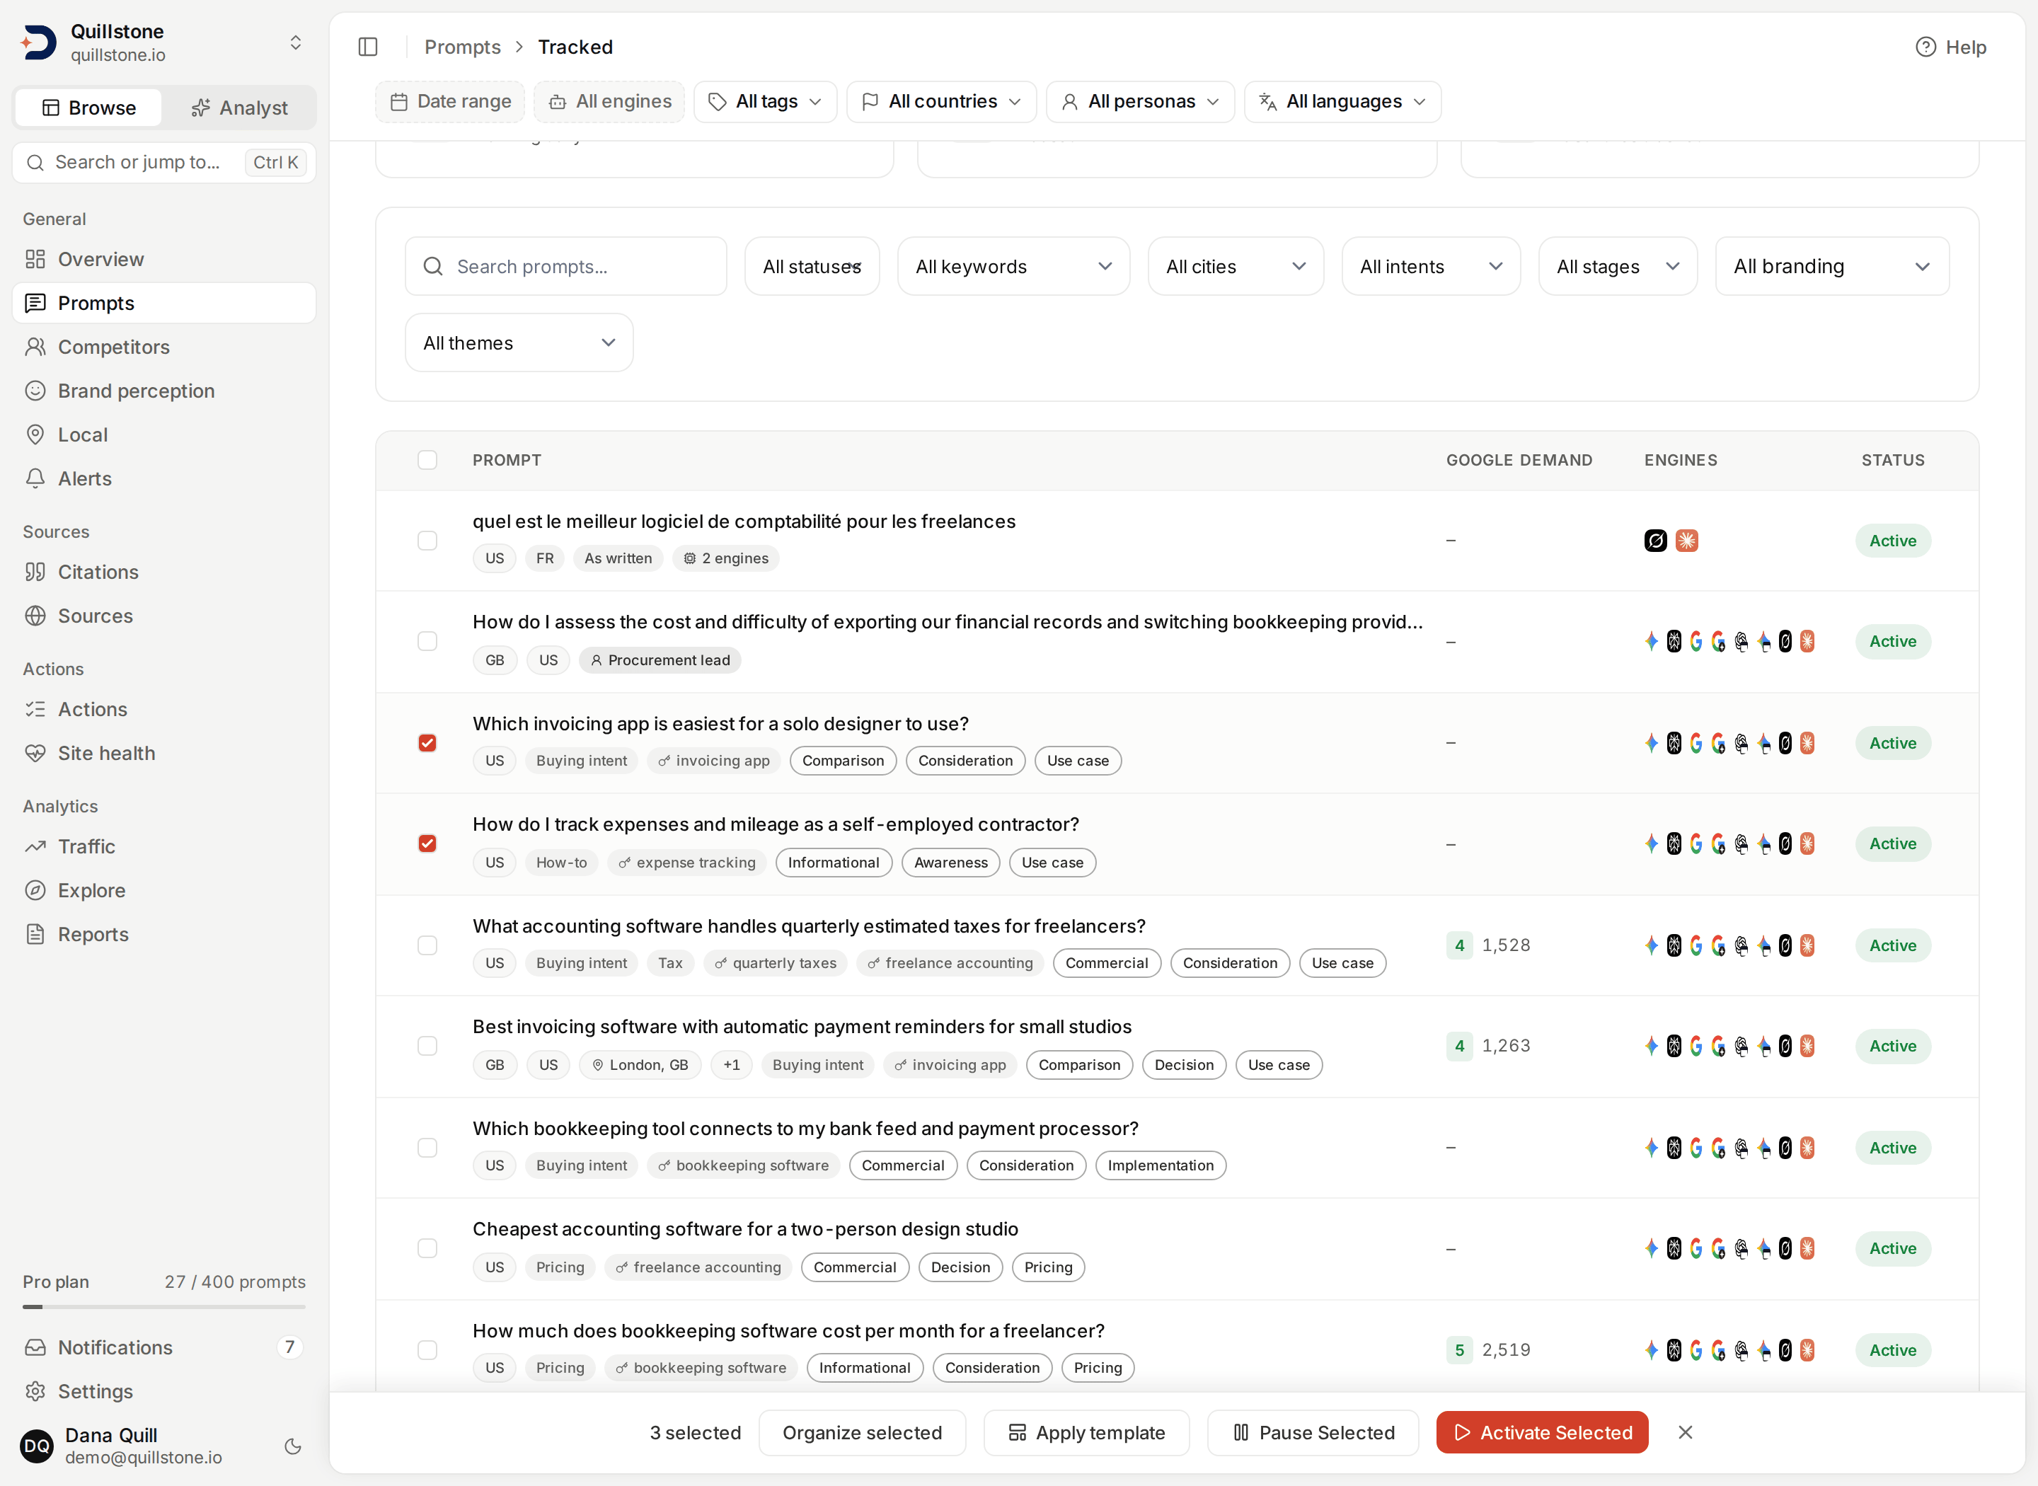The image size is (2038, 1486).
Task: Open the Alerts bell item
Action: point(165,478)
